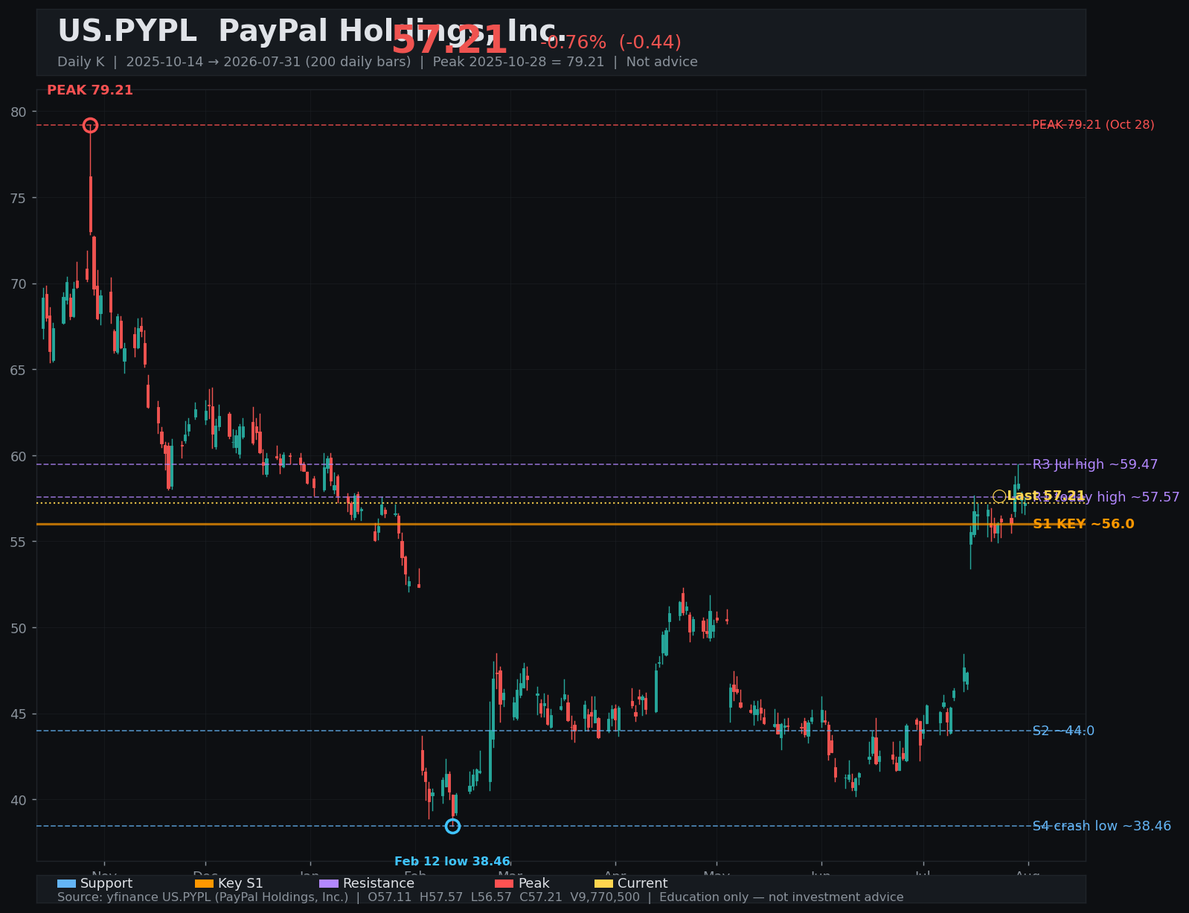This screenshot has height=913, width=1189.
Task: Click the "Support" legend label
Action: click(106, 883)
